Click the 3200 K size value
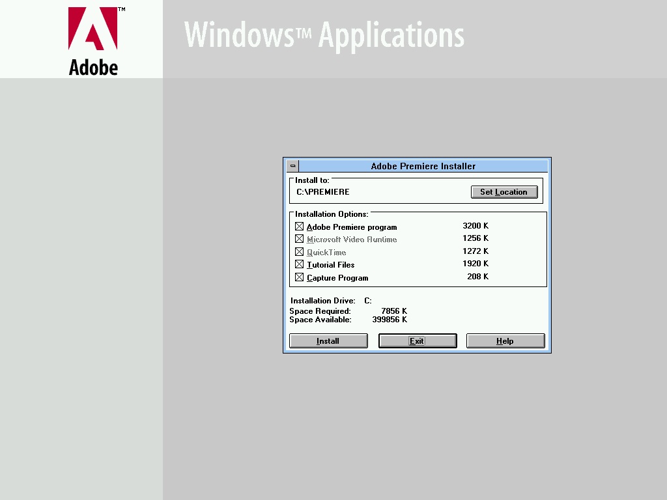The image size is (667, 500). pos(475,226)
